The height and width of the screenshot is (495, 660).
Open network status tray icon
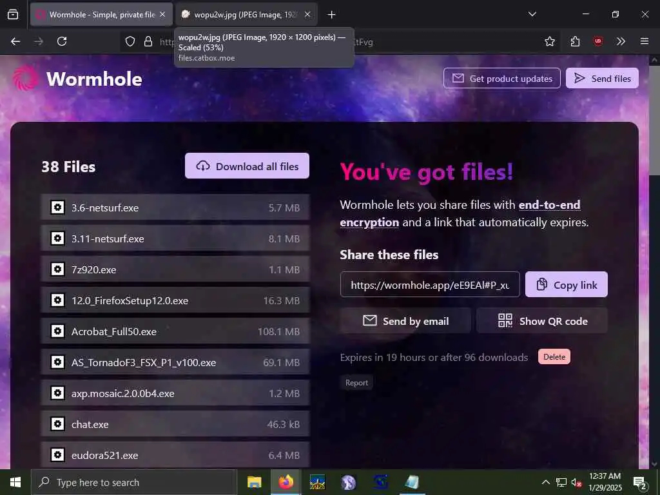(561, 482)
